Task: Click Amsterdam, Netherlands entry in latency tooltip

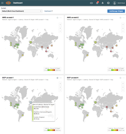Action: point(42,108)
